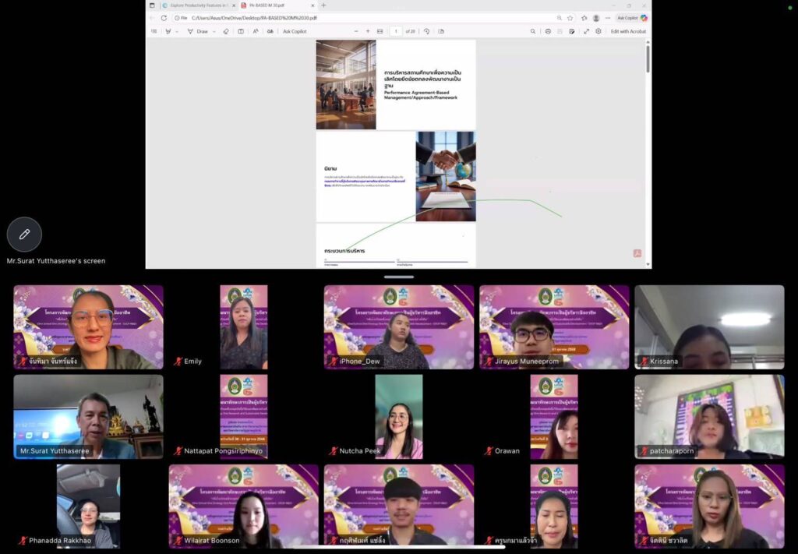Select the Erase tool in PDF toolbar

[226, 32]
